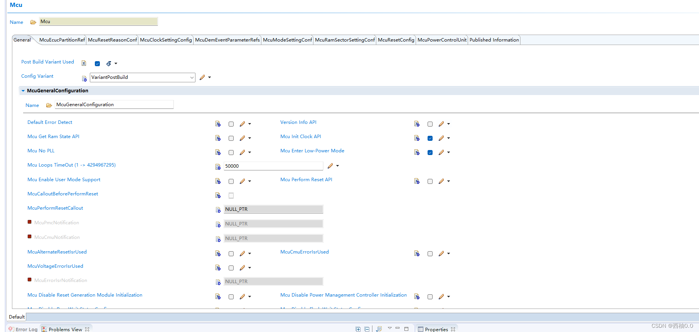This screenshot has height=332, width=699.
Task: Click the Mcu Perform Reset API pencil icon
Action: [441, 181]
